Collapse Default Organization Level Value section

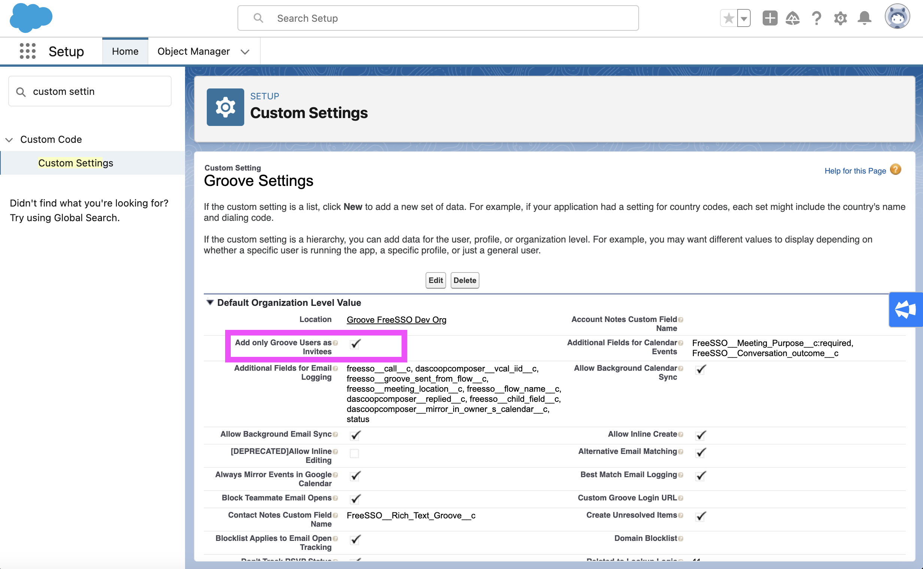tap(210, 302)
